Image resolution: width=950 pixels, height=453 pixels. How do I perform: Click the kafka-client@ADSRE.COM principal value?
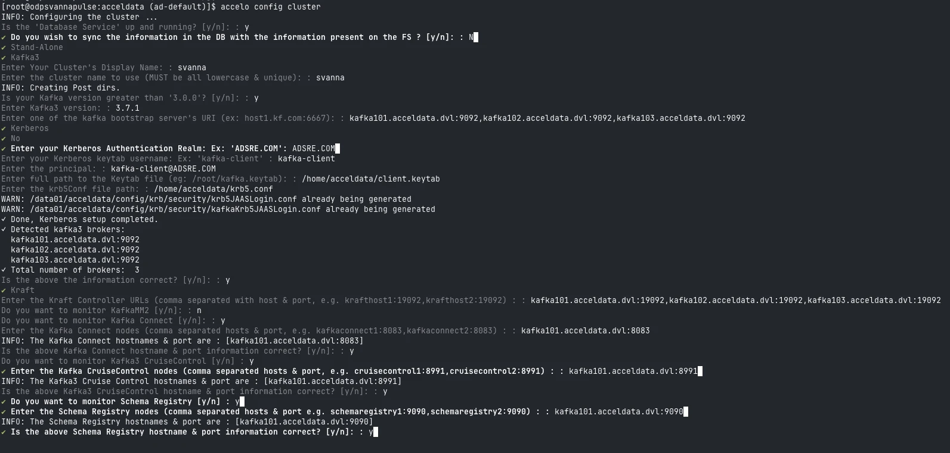point(163,169)
